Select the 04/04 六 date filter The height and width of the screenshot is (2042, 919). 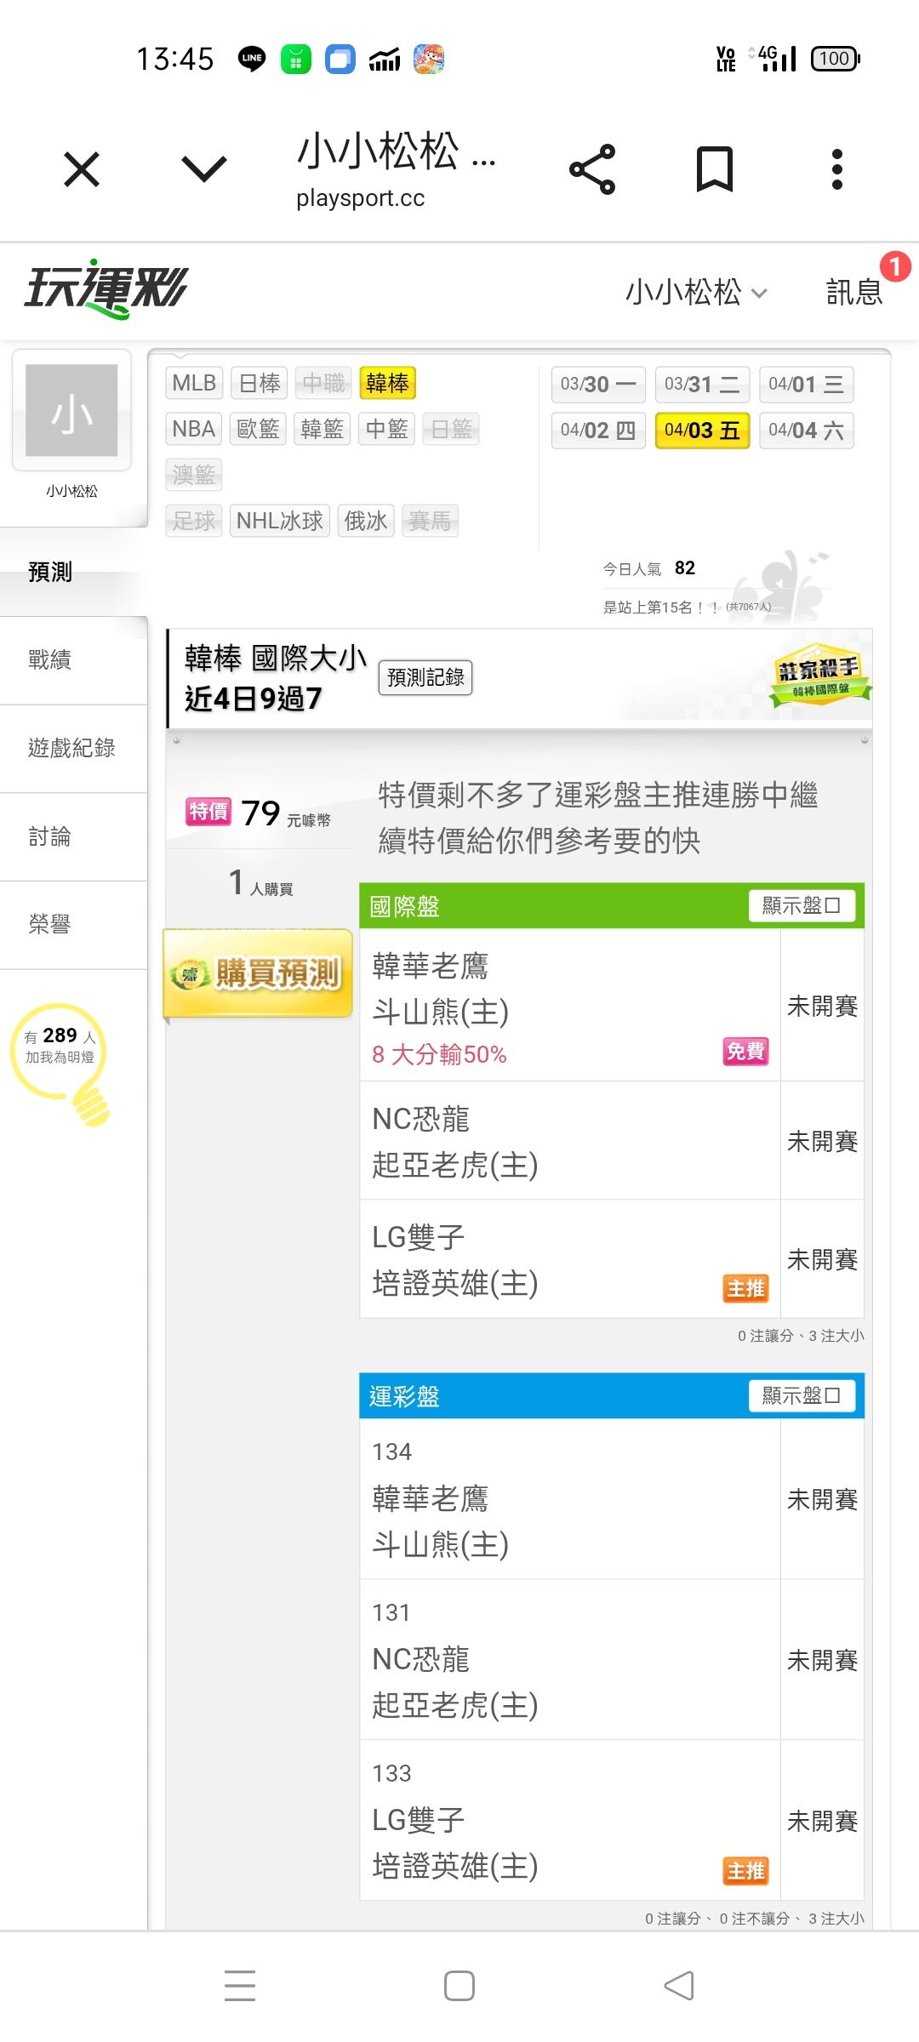coord(806,431)
